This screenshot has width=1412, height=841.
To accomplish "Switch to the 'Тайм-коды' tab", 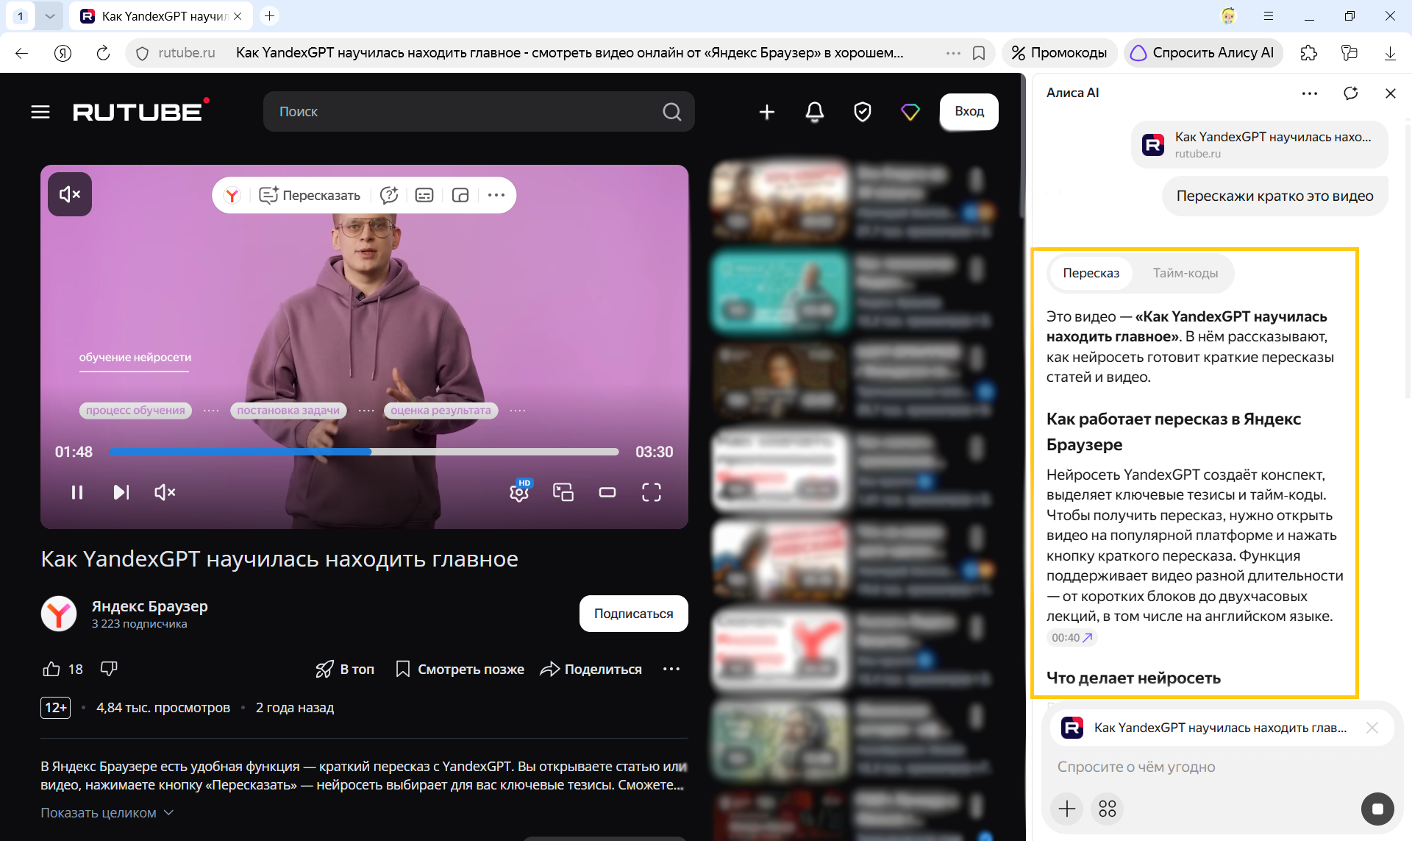I will point(1185,273).
